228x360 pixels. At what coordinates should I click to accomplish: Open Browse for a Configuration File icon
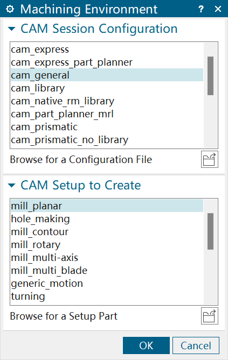click(x=209, y=159)
